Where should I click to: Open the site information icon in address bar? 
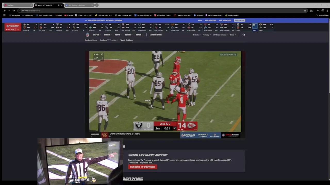(19, 11)
